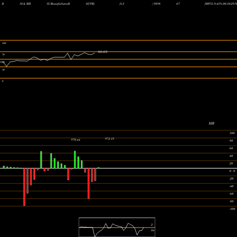Click the RSI value label 66.68
Image resolution: width=237 pixels, height=237 pixels.
(x=102, y=52)
